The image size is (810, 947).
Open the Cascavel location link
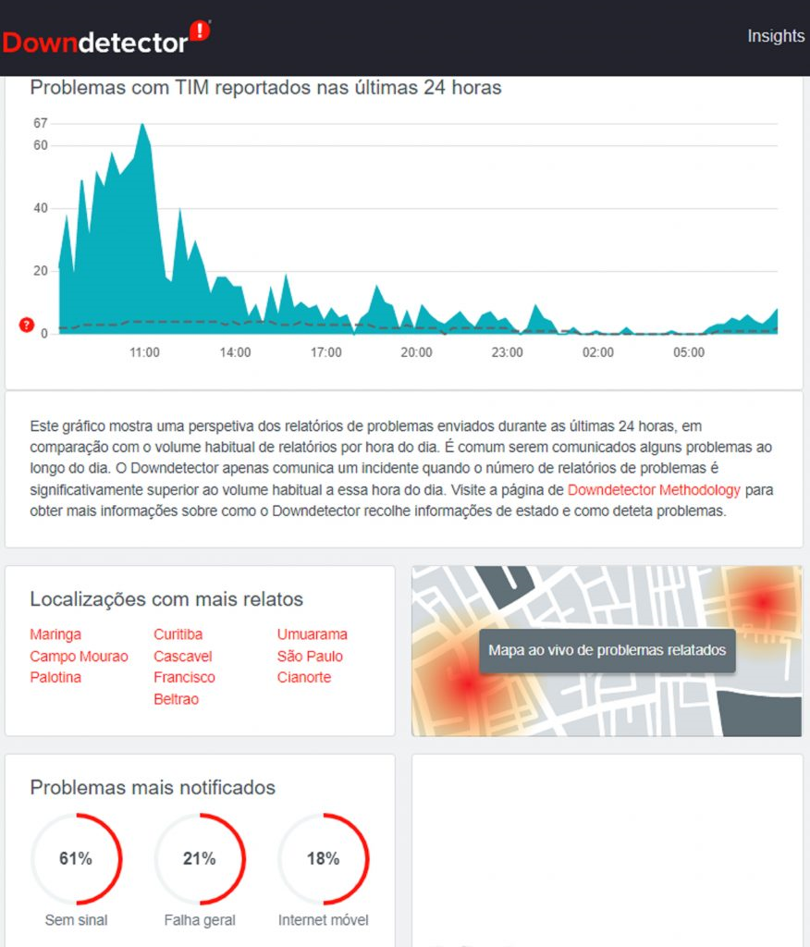(182, 656)
